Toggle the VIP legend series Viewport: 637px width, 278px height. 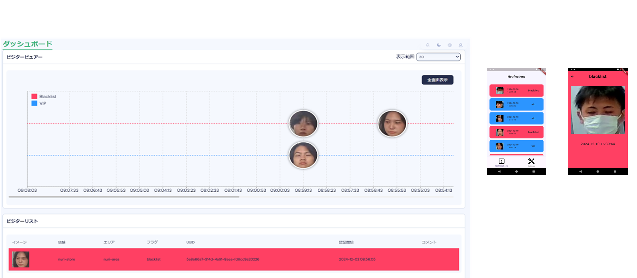pyautogui.click(x=39, y=104)
